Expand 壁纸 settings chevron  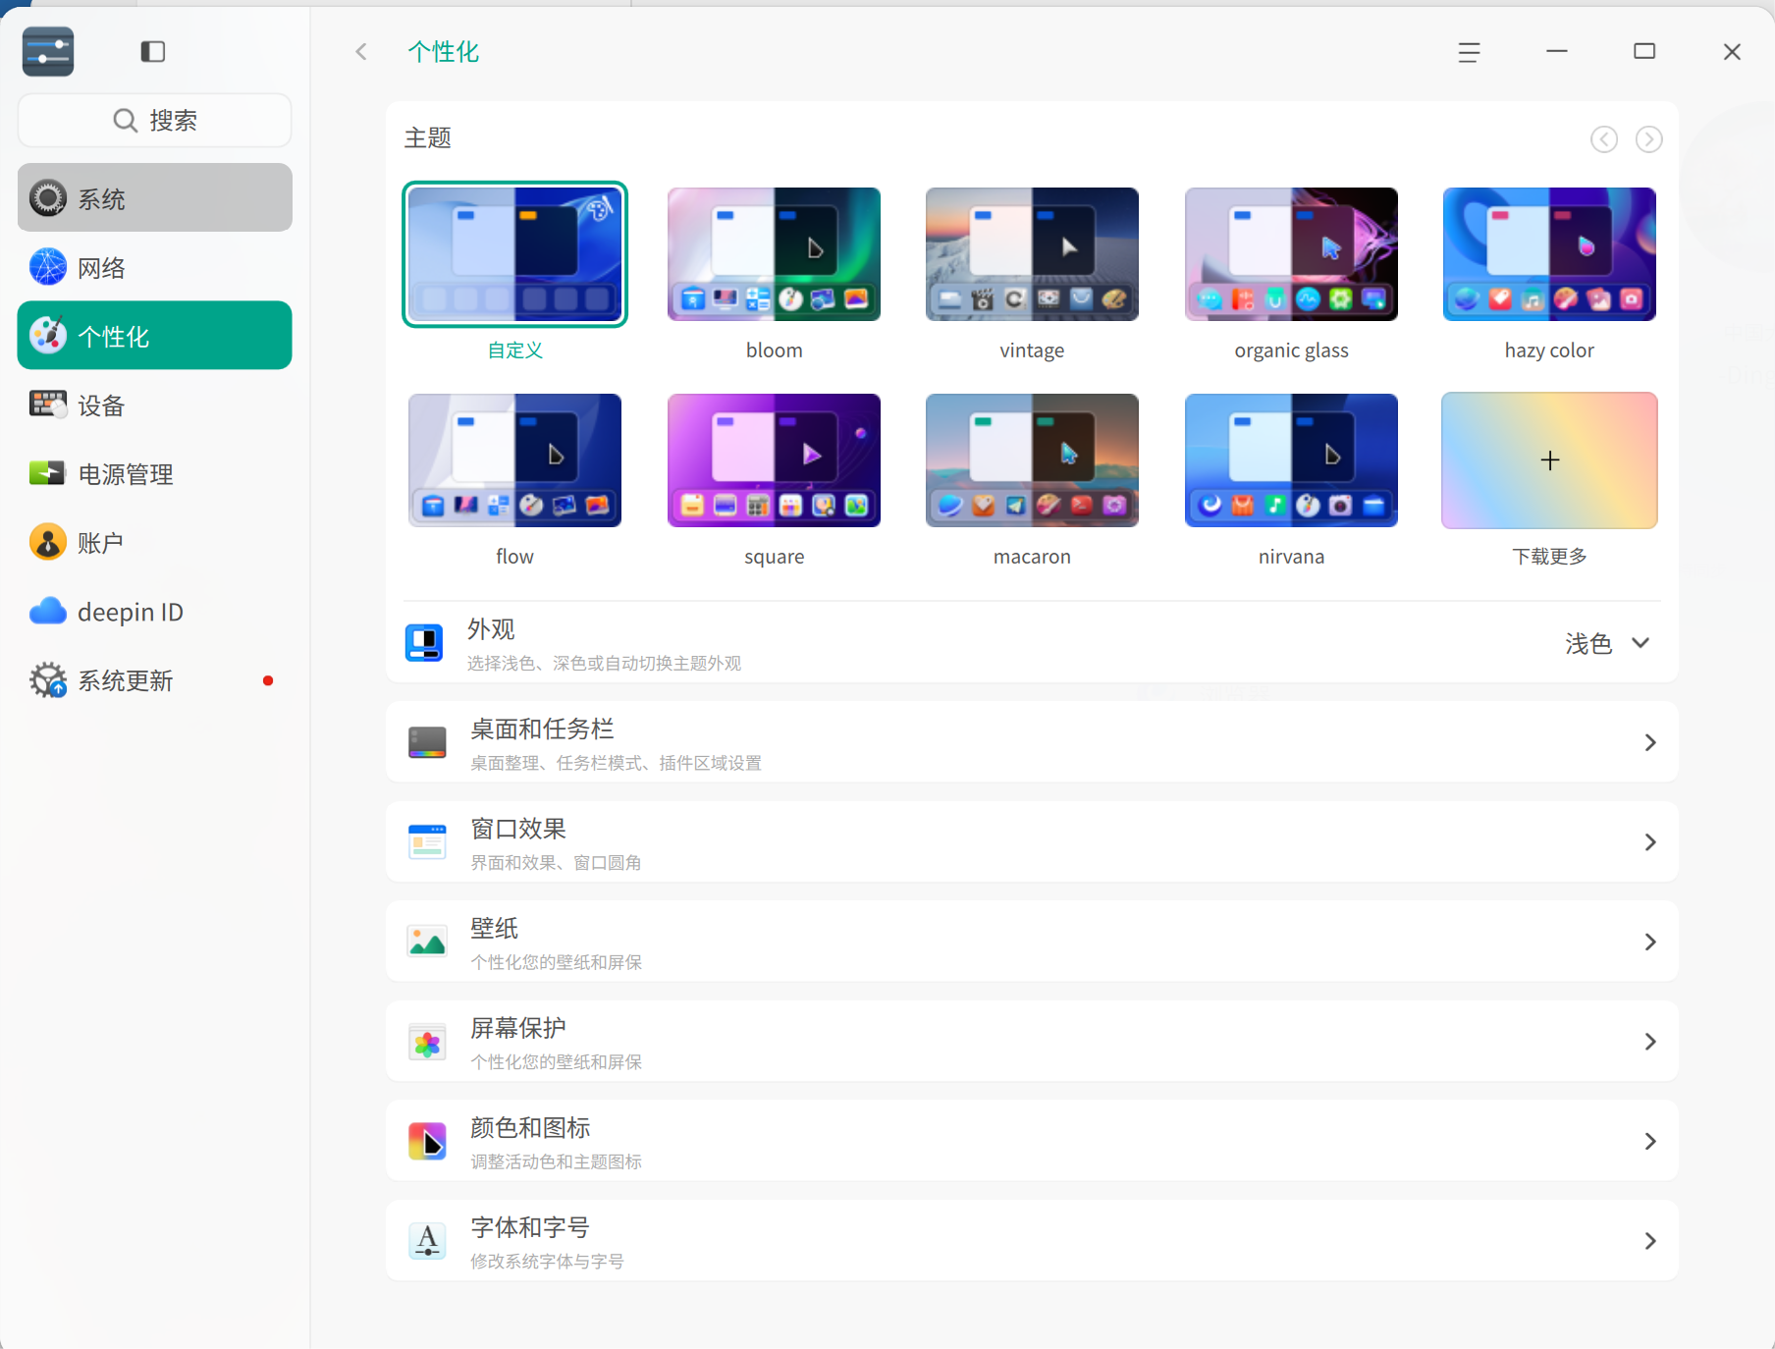(x=1650, y=942)
